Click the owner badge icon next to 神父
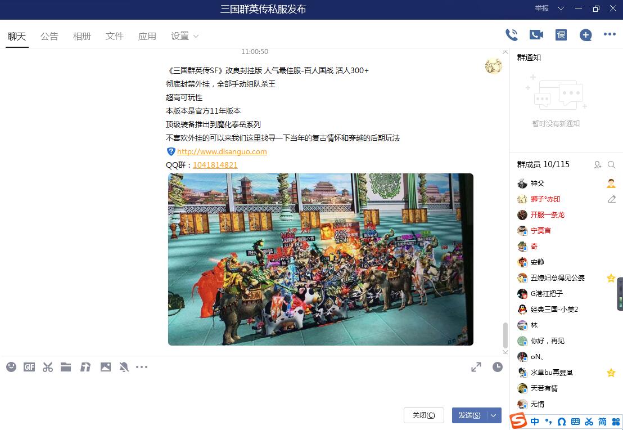The height and width of the screenshot is (430, 623). 611,183
